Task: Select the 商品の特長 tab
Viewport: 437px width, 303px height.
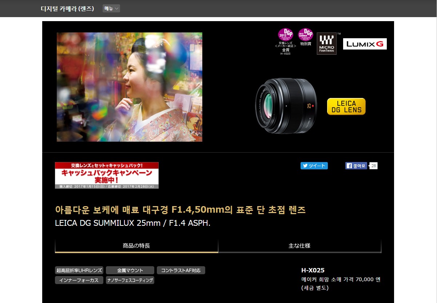Action: coord(136,246)
